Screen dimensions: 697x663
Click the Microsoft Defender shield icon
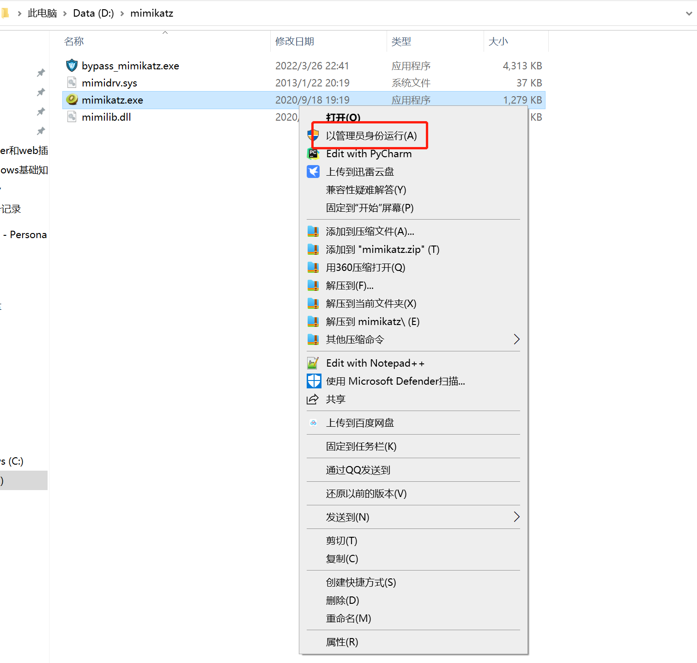pyautogui.click(x=314, y=381)
